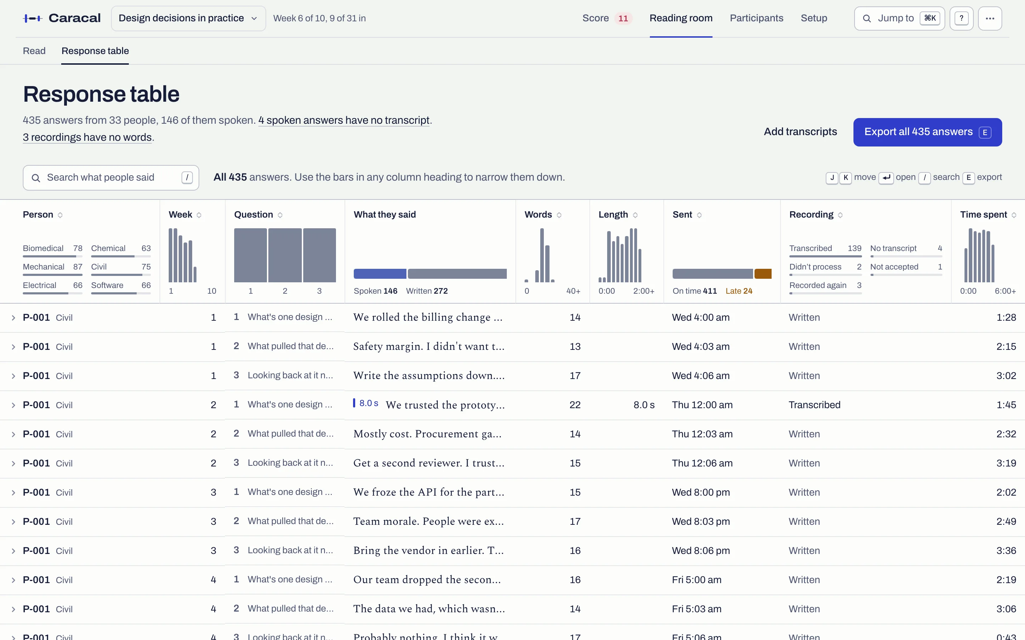The width and height of the screenshot is (1025, 640).
Task: Click the Jump to search box
Action: (x=899, y=18)
